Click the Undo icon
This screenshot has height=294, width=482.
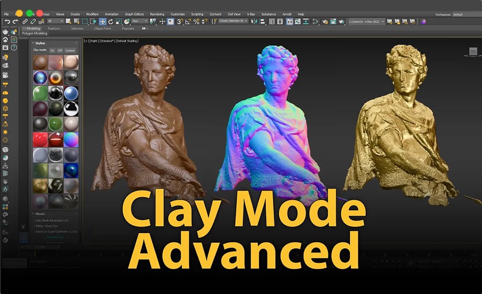8,22
